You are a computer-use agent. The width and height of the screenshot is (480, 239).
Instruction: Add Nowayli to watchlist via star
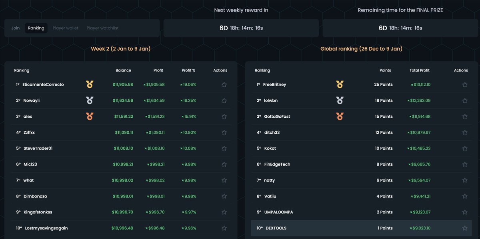(x=224, y=101)
